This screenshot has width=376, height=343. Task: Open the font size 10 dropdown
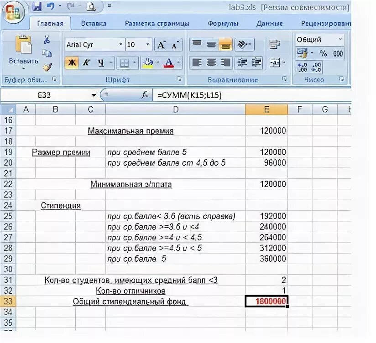[x=148, y=44]
